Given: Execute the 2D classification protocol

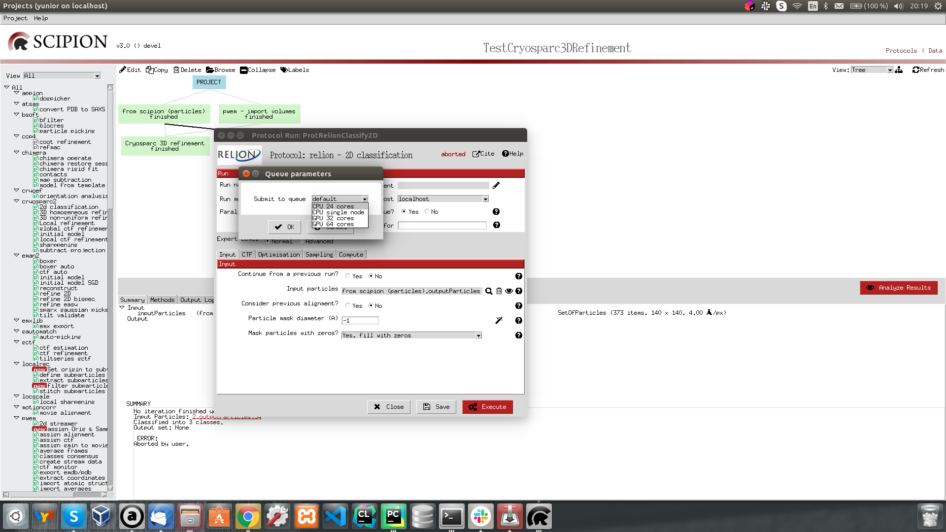Looking at the screenshot, I should coord(487,406).
